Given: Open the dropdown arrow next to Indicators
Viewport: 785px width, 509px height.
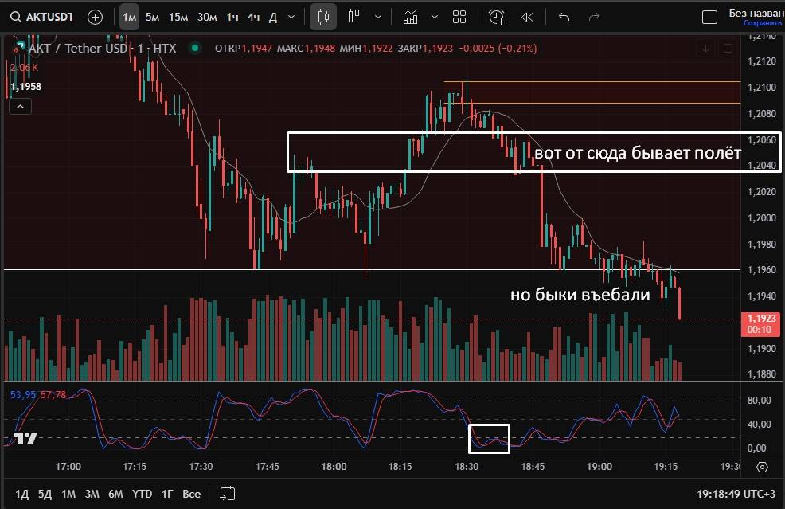Looking at the screenshot, I should tap(434, 17).
